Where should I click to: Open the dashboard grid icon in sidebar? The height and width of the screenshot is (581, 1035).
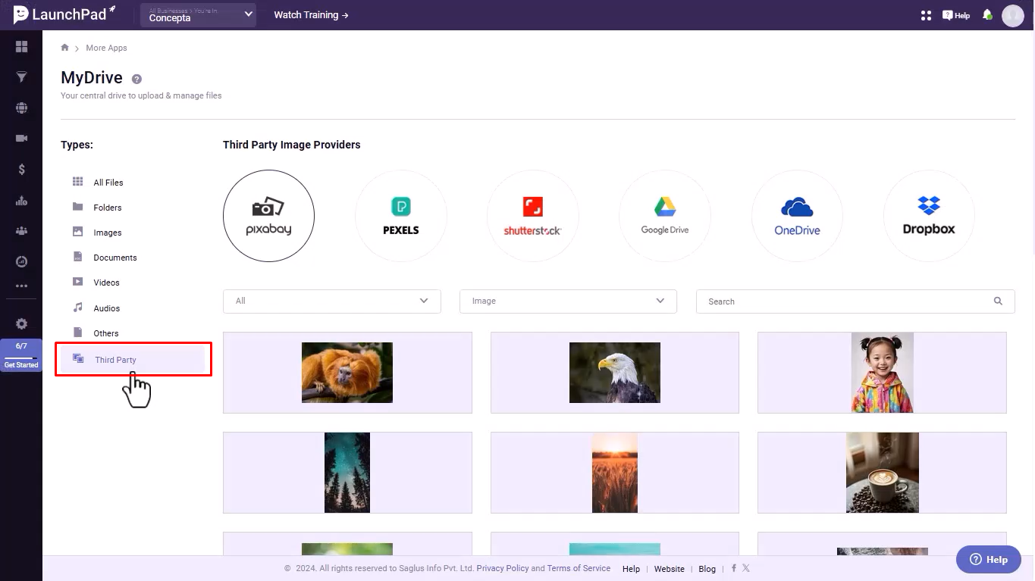click(21, 47)
